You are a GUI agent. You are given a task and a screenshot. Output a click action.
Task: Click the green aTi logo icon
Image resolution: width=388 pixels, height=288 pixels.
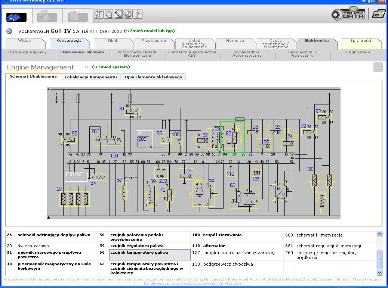pos(379,14)
